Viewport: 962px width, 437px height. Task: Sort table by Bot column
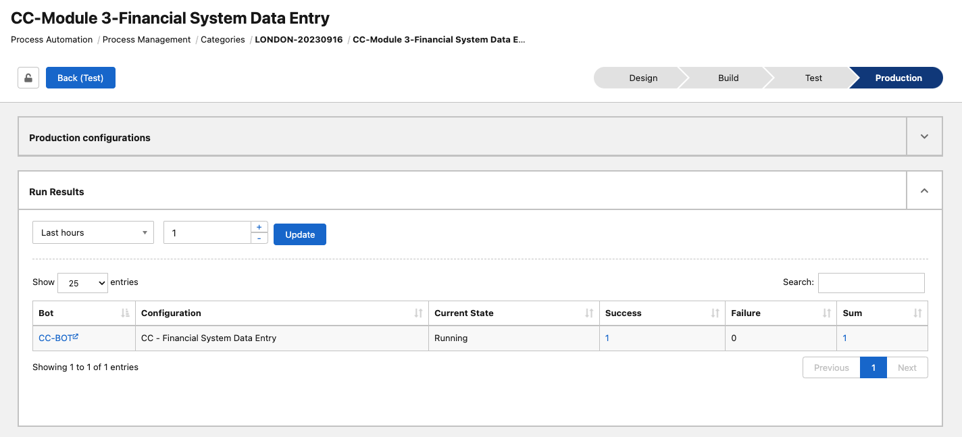(125, 313)
